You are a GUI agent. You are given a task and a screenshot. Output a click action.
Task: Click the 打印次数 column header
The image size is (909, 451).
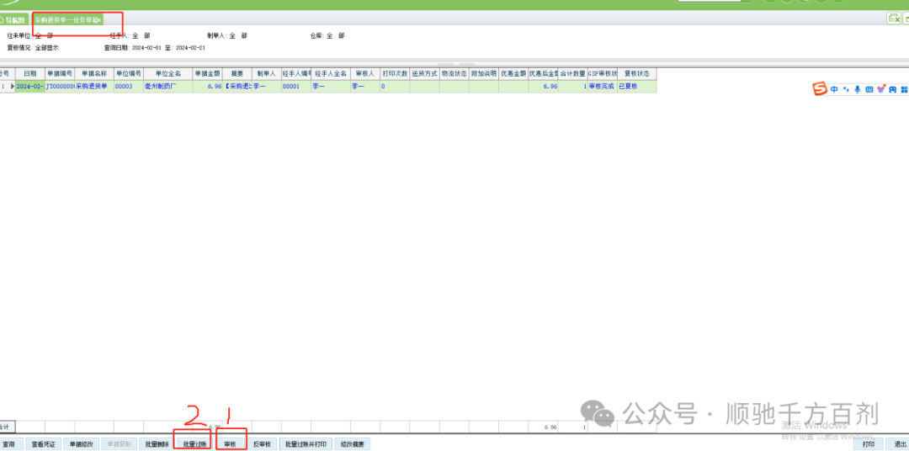395,73
